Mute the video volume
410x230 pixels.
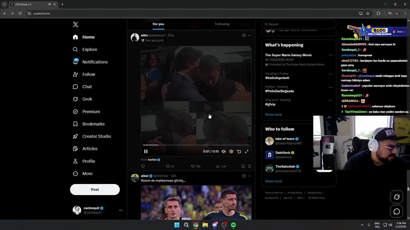click(224, 151)
